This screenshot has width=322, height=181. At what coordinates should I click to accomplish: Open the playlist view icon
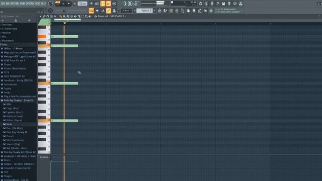pyautogui.click(x=159, y=11)
